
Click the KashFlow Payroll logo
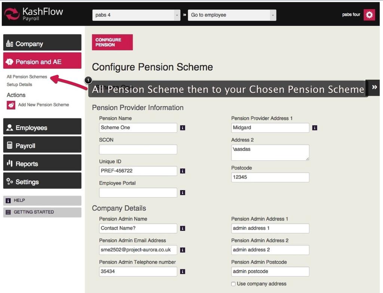[x=34, y=14]
